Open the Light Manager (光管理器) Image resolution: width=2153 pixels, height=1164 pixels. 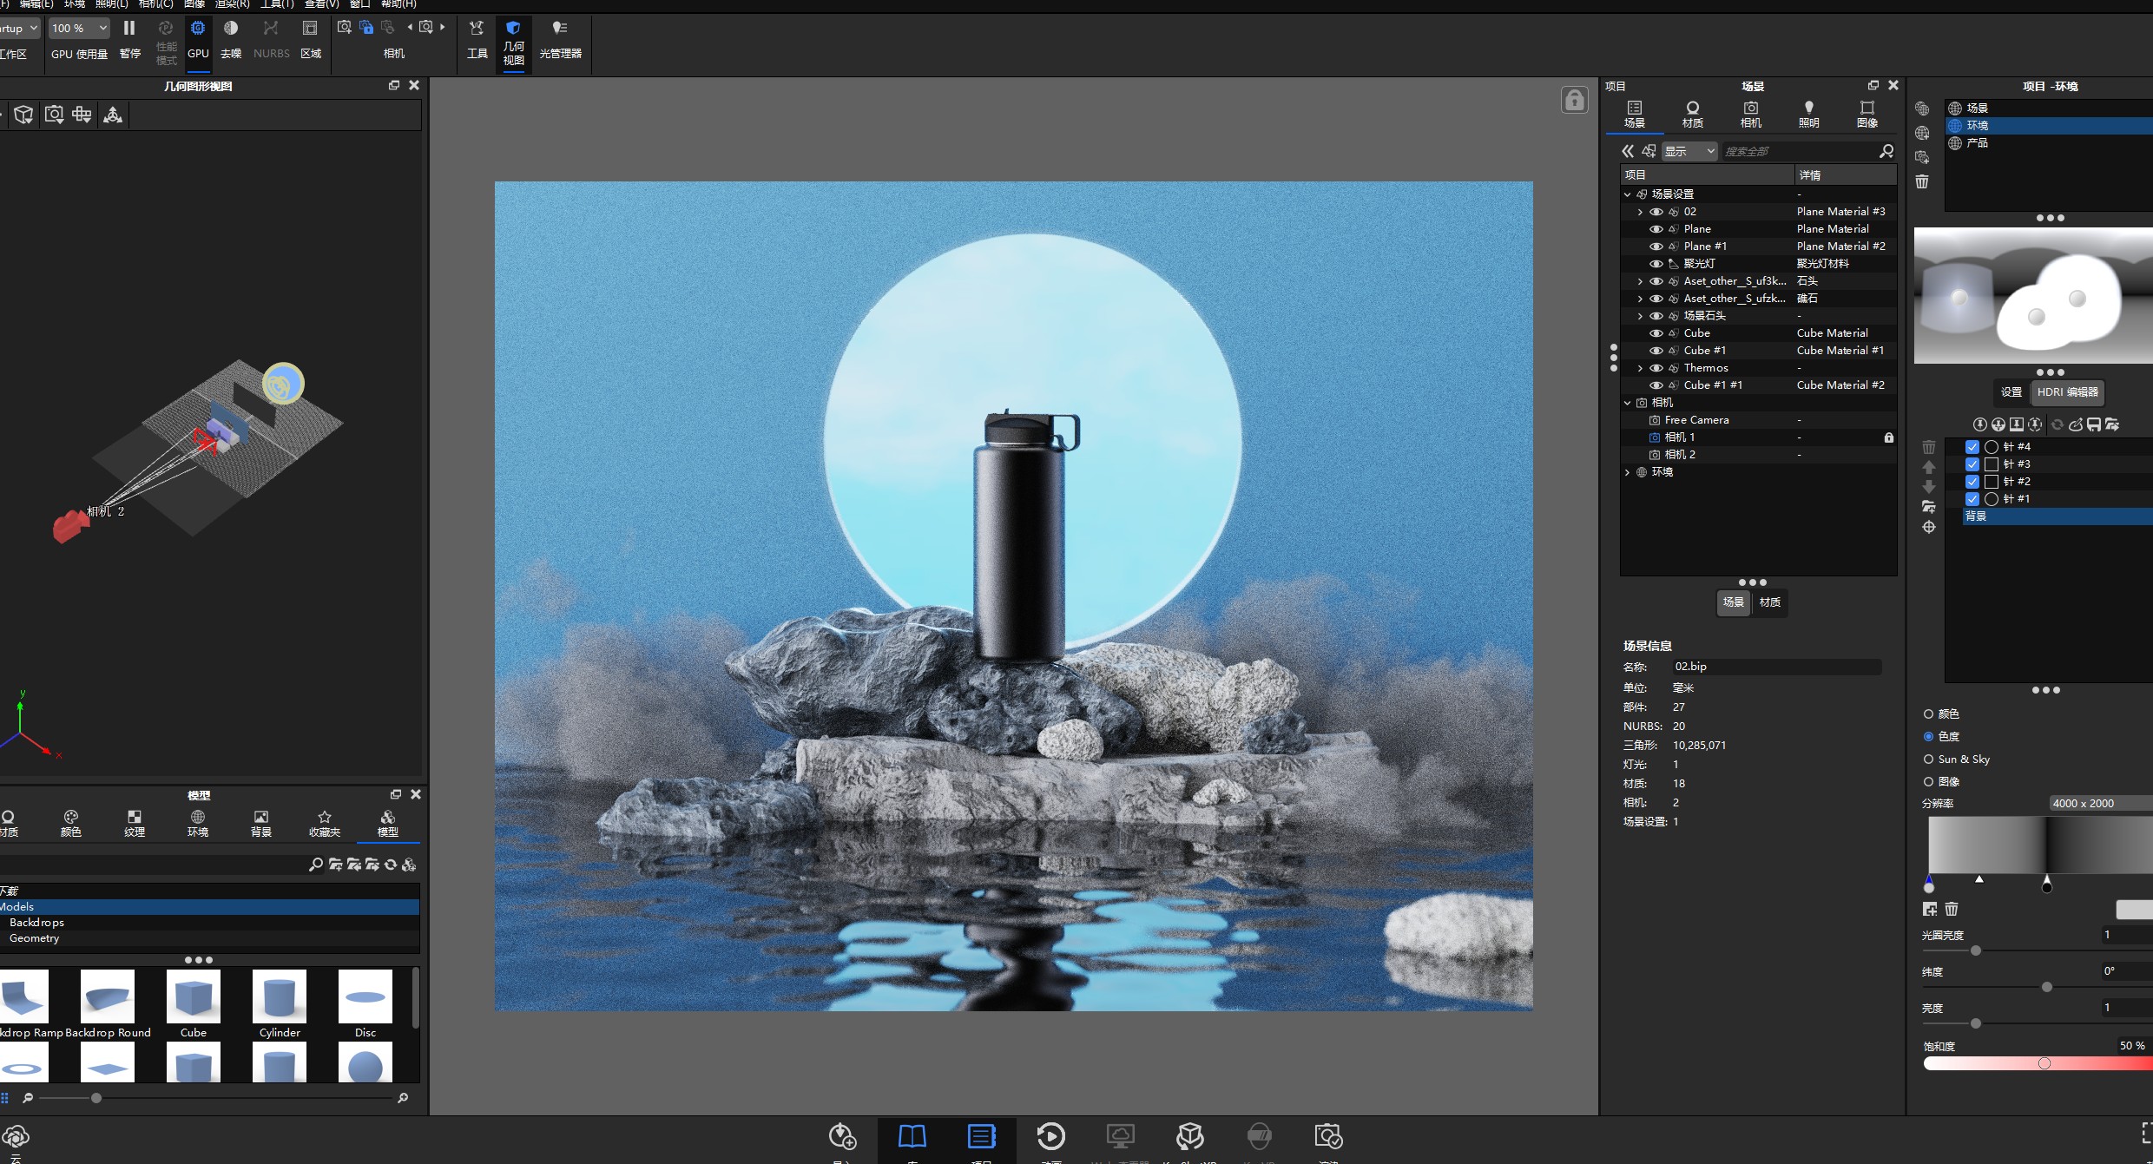[x=560, y=39]
